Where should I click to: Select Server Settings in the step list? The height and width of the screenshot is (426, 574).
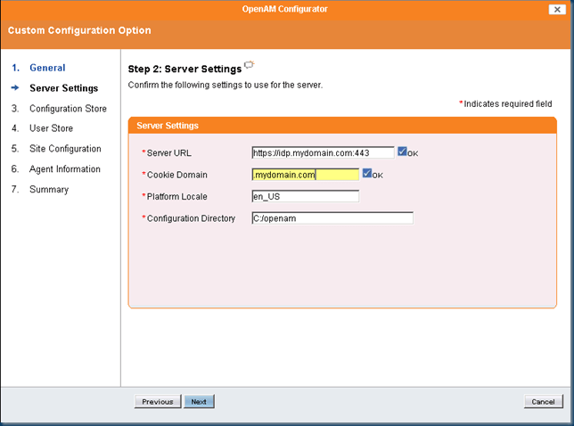[63, 88]
